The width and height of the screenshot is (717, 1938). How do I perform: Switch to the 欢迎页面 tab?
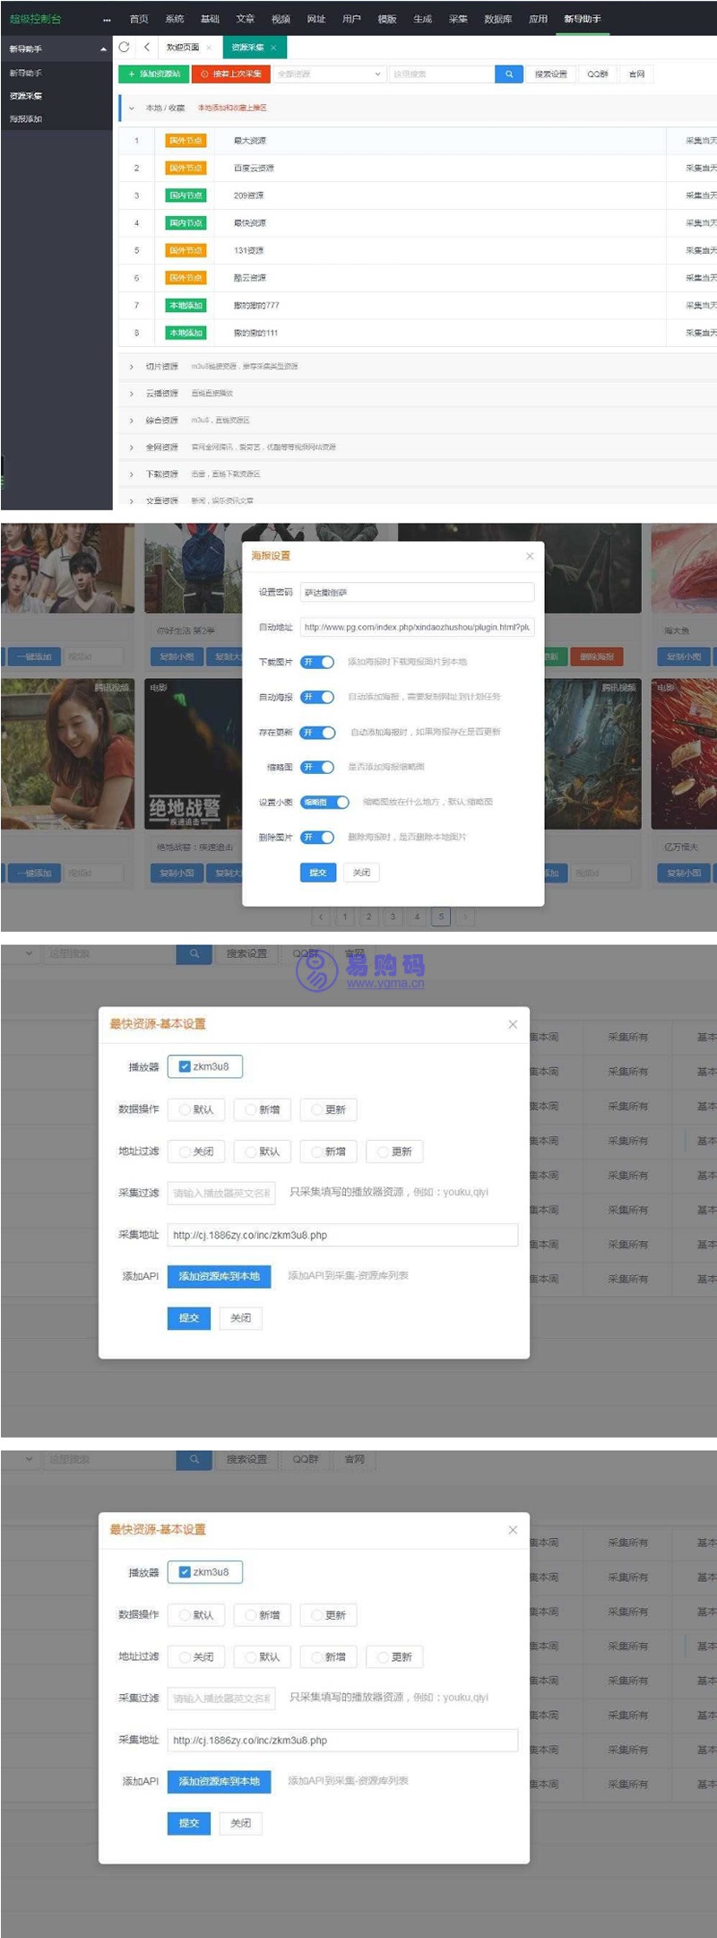click(183, 48)
